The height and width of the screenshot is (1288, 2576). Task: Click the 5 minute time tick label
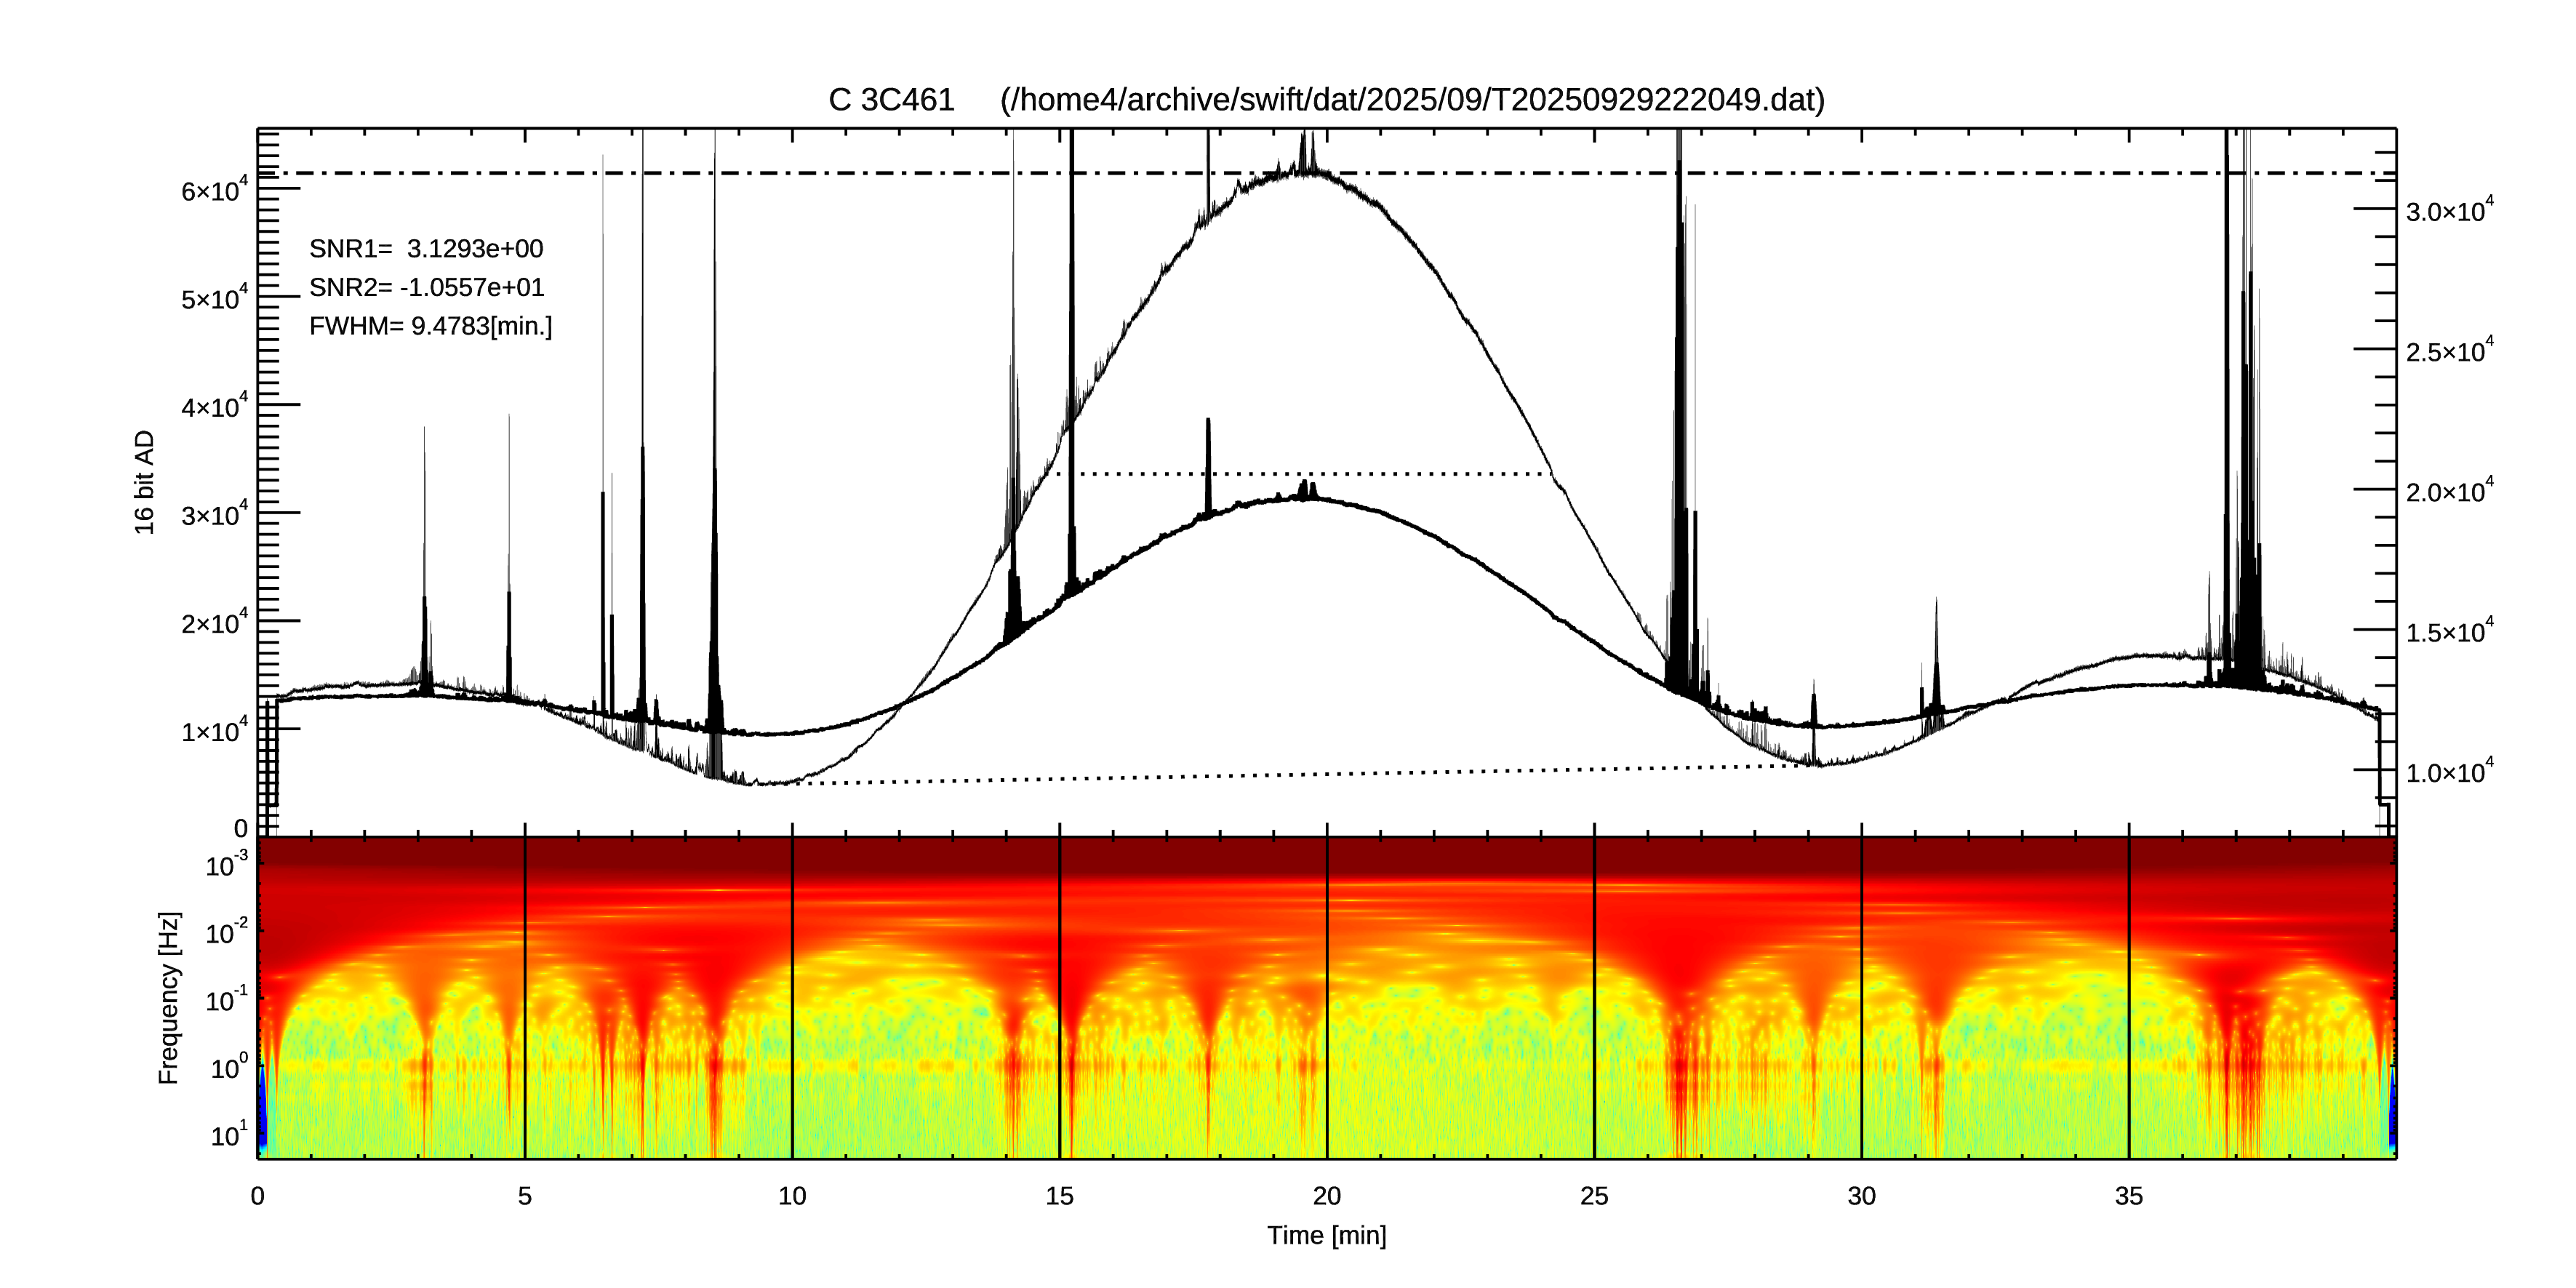[x=524, y=1196]
